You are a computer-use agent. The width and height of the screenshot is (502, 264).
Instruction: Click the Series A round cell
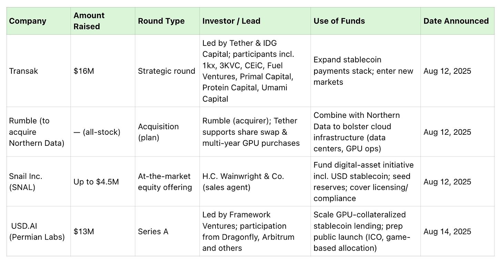click(x=153, y=232)
